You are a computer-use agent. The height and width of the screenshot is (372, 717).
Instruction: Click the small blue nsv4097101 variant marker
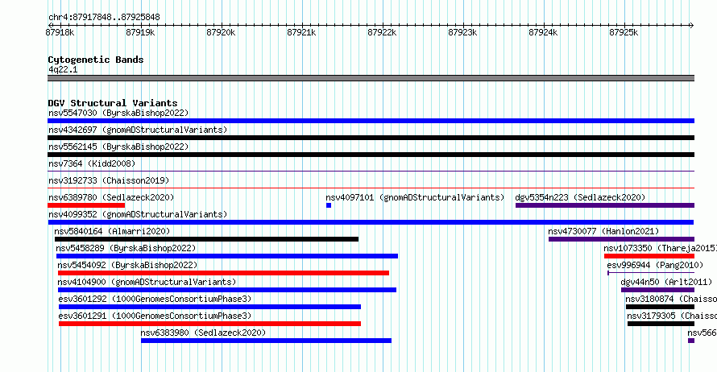tap(329, 205)
